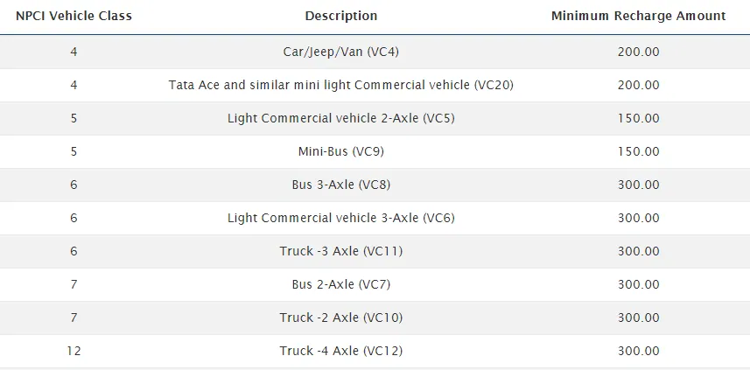Click the 200.00 amount in the Car/Jeep/Van row
The width and height of the screenshot is (750, 370).
pyautogui.click(x=638, y=52)
